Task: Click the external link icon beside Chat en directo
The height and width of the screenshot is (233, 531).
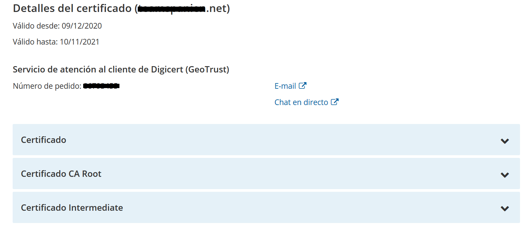Action: tap(335, 101)
